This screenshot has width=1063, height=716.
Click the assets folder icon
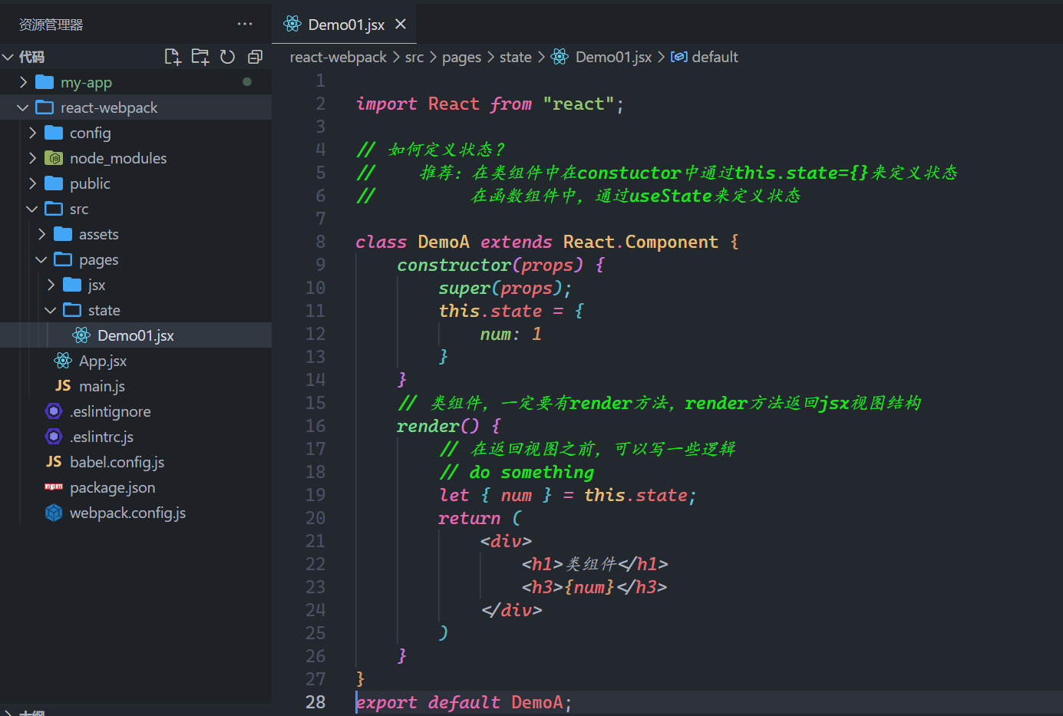[63, 234]
